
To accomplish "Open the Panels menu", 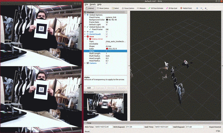I will coord(92,5).
